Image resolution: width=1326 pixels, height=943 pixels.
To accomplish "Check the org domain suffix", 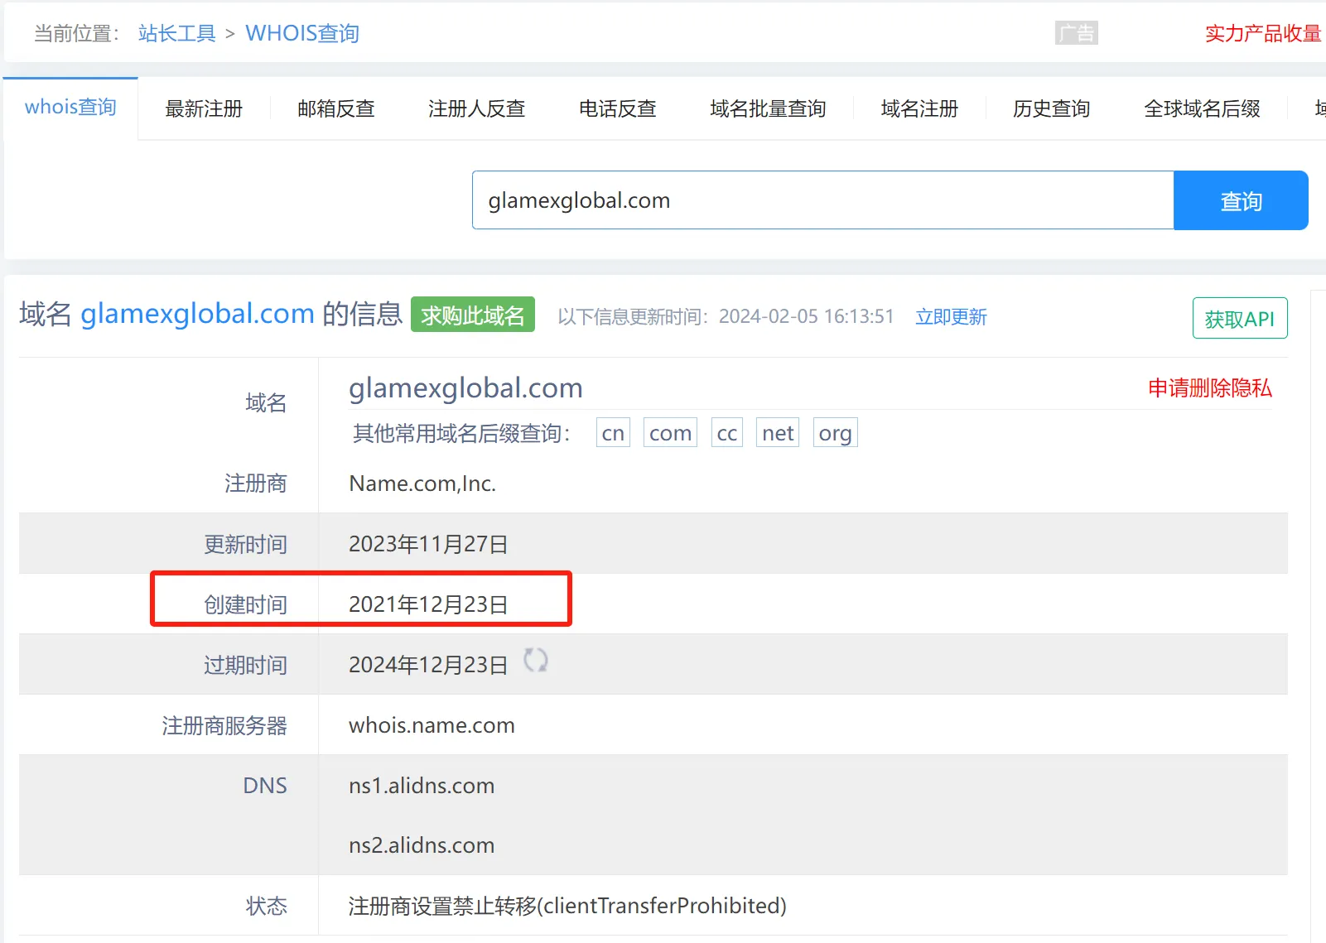I will click(x=835, y=433).
